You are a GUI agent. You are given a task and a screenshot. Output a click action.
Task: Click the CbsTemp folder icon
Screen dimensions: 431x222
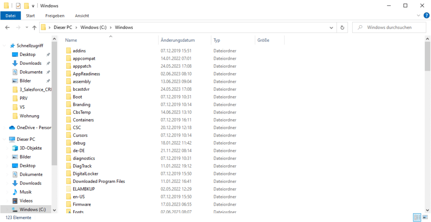pos(69,112)
